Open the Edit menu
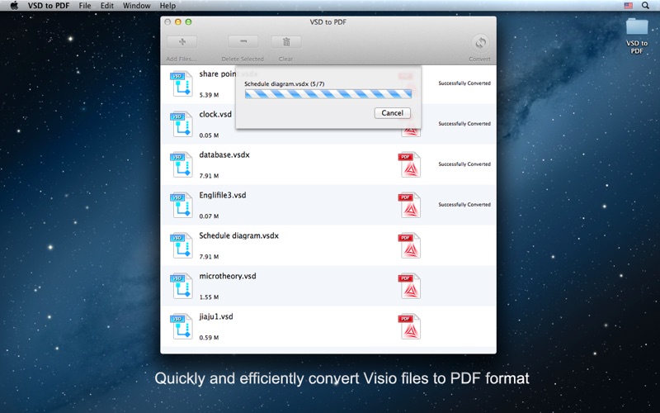Viewport: 660px width, 413px height. click(107, 6)
